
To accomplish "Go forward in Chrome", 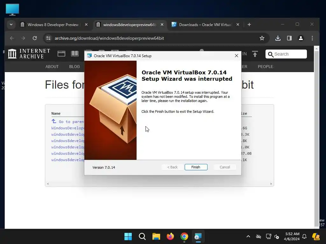I will click(23, 38).
